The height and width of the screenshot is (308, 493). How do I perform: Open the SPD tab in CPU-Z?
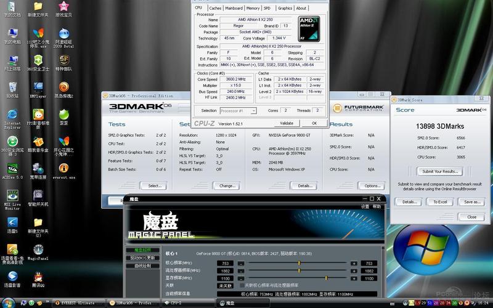(267, 8)
